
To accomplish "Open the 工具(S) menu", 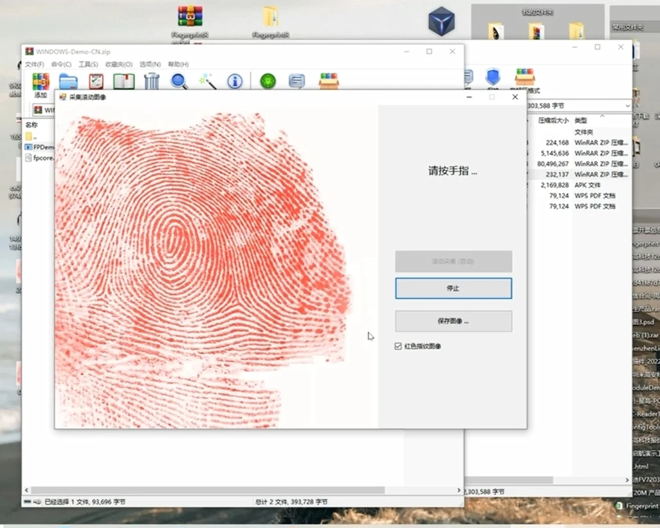I will pos(88,64).
